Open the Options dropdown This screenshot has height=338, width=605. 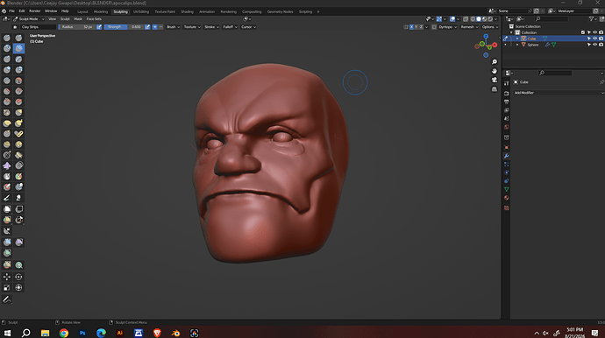[x=490, y=27]
